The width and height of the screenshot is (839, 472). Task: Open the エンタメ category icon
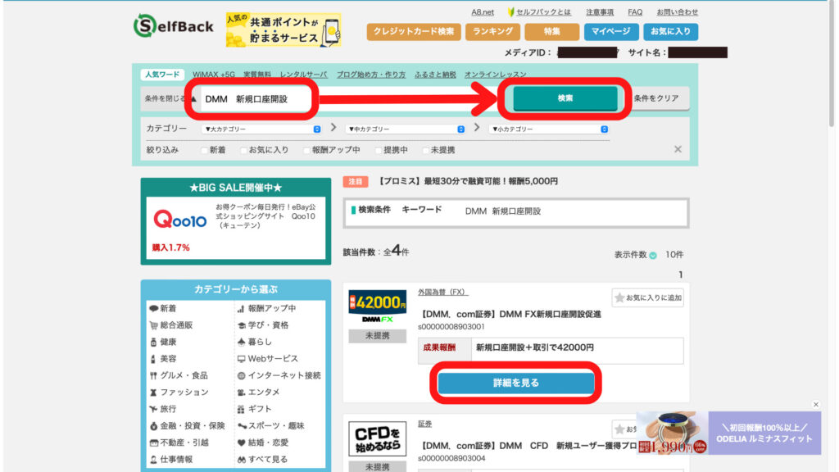click(242, 393)
